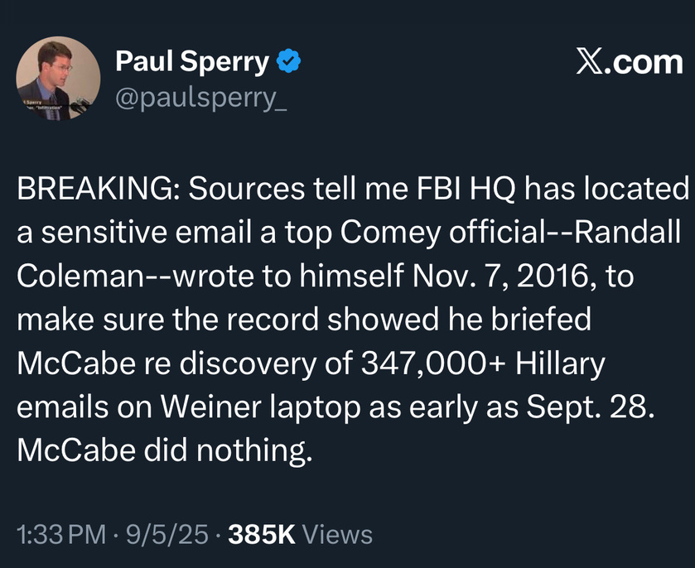Click the ".com" text of the watermark
Image resolution: width=695 pixels, height=568 pixels.
643,62
